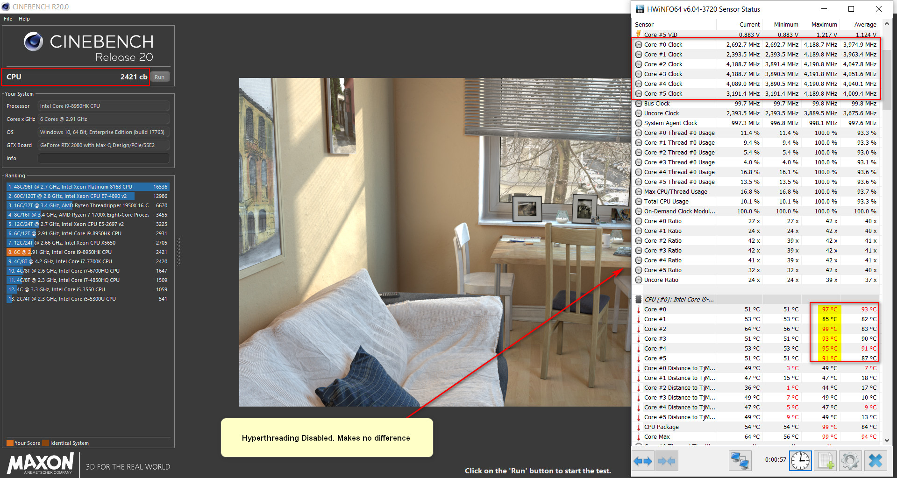Select ranking entry AMD Ryzen 7 1700X
Screen dimensions: 897x478
point(87,215)
